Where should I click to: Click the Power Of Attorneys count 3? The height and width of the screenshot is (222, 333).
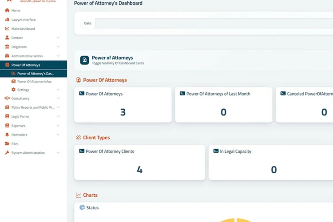[123, 112]
